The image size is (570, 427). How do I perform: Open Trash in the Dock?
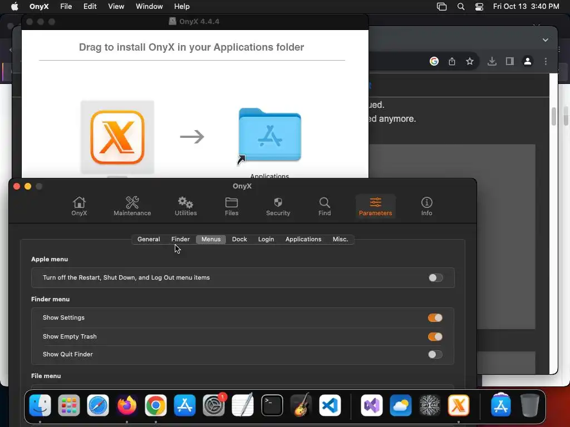(x=530, y=405)
